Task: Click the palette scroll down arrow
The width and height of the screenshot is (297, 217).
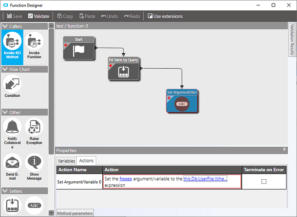Action: tap(51, 213)
